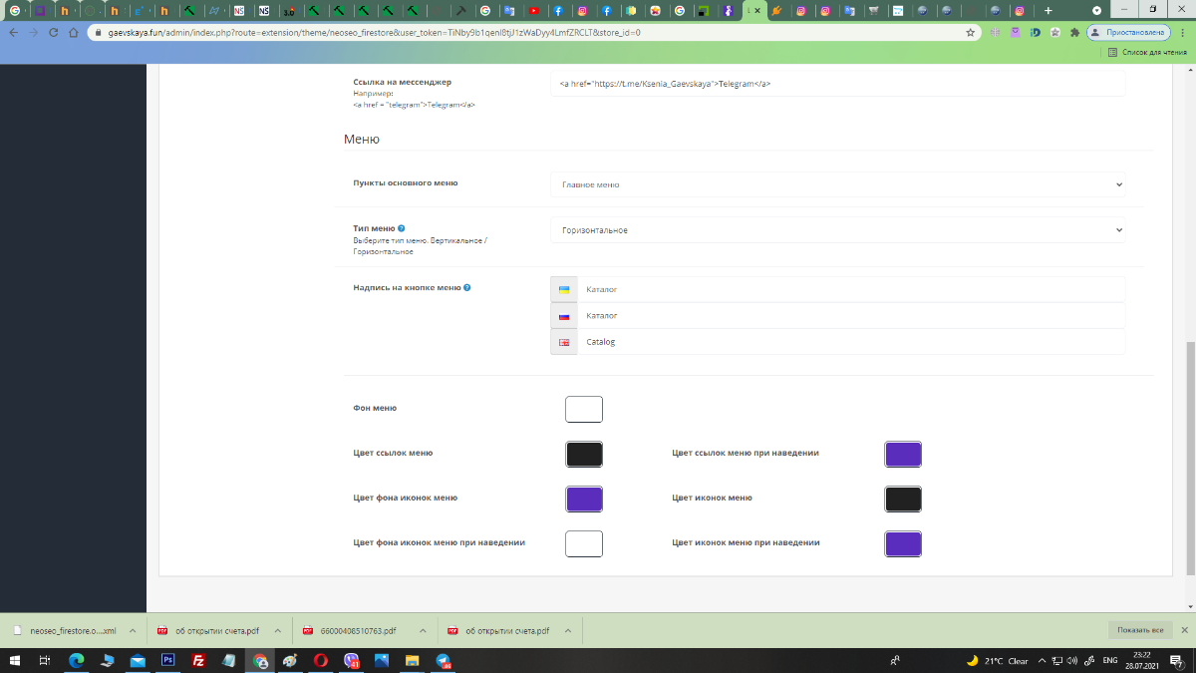The image size is (1196, 673).
Task: Click the Russian flag language icon
Action: pos(564,316)
